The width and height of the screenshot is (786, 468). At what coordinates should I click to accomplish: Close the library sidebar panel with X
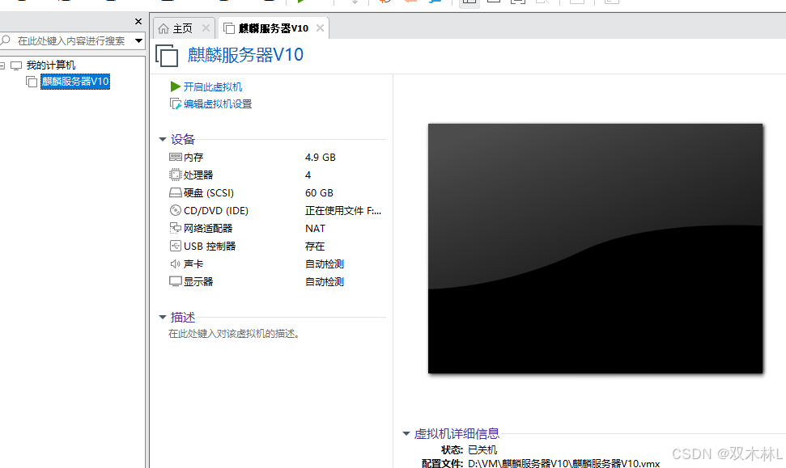click(x=138, y=22)
